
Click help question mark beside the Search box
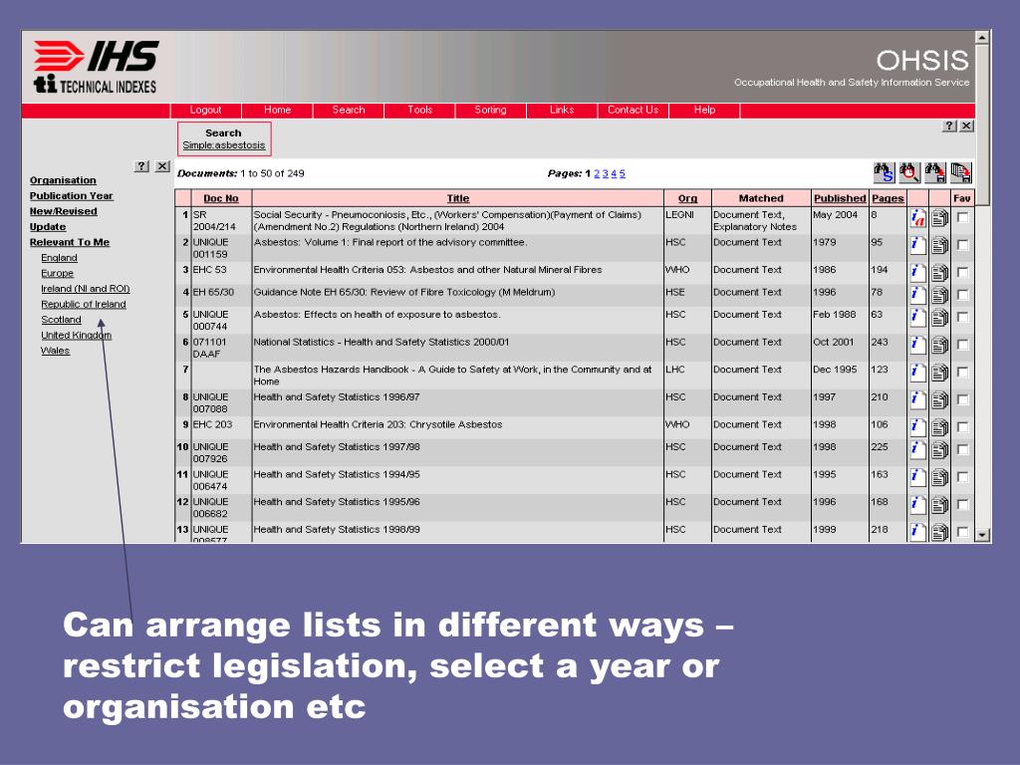coord(949,126)
